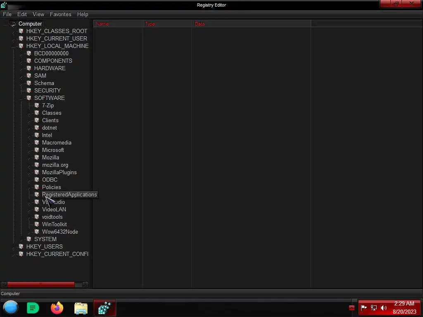This screenshot has width=423, height=317.
Task: Click the Computer root node icon
Action: pos(13,24)
